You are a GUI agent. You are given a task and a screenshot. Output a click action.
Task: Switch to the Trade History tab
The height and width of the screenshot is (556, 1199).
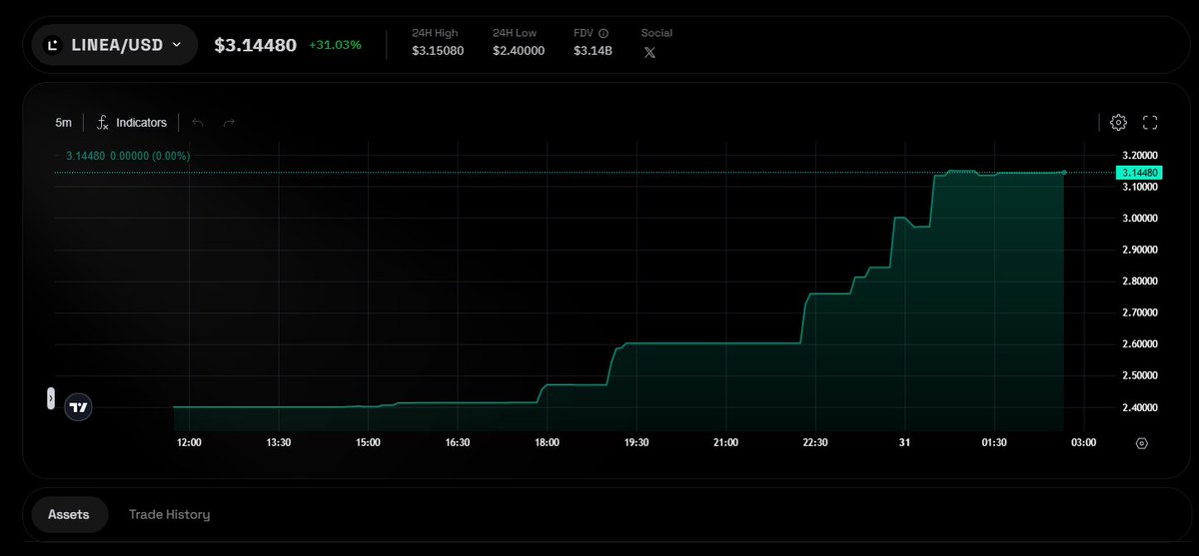pyautogui.click(x=169, y=515)
